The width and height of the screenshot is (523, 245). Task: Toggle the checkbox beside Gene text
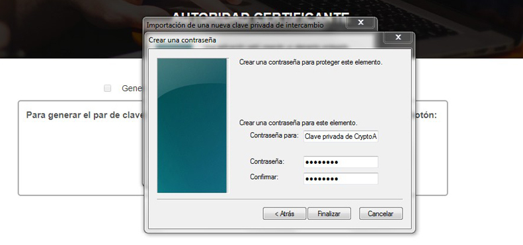pos(107,88)
